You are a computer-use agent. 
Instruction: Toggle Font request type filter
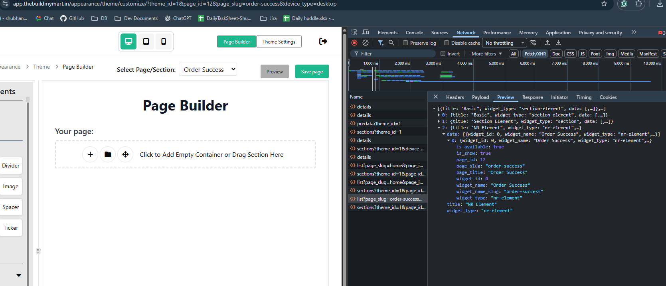pos(595,54)
